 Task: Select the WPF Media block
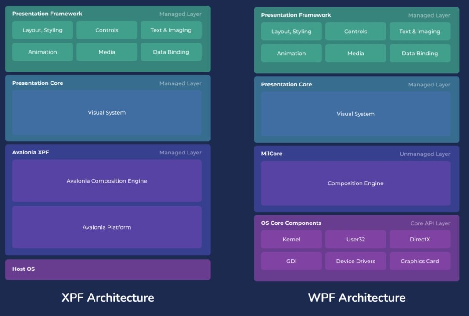tap(356, 54)
